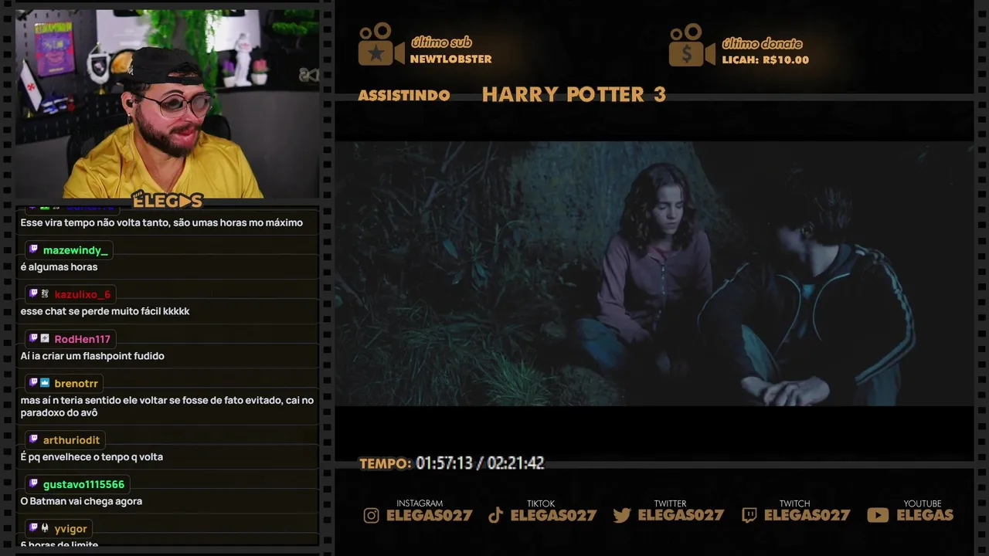Click the NEWTLOBSTER subscriber name

click(x=450, y=59)
